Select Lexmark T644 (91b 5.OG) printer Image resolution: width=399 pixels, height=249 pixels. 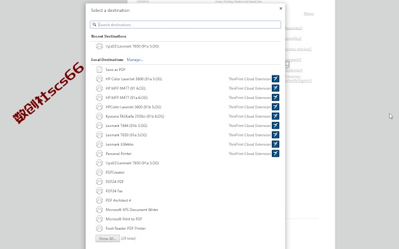[185, 126]
